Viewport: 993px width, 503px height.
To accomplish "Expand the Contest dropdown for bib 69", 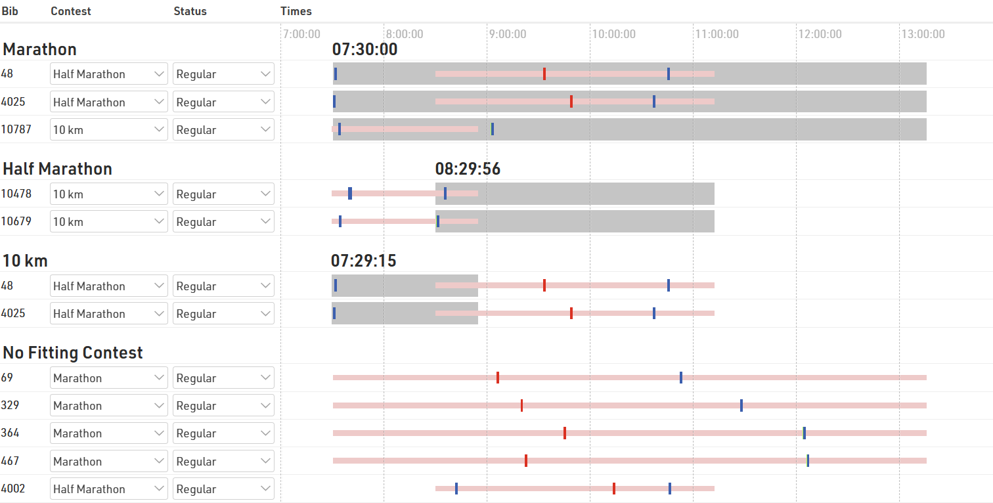I will (109, 378).
